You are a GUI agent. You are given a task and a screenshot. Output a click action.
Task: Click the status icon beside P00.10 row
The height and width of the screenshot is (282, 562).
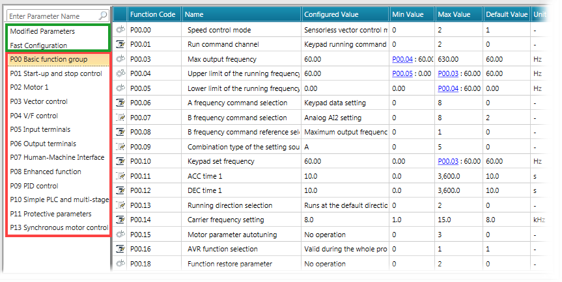tap(120, 161)
